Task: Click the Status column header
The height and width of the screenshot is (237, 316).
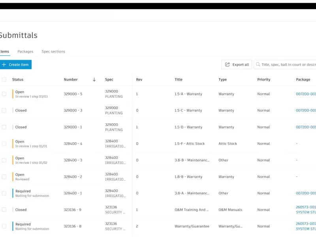Action: pyautogui.click(x=18, y=80)
